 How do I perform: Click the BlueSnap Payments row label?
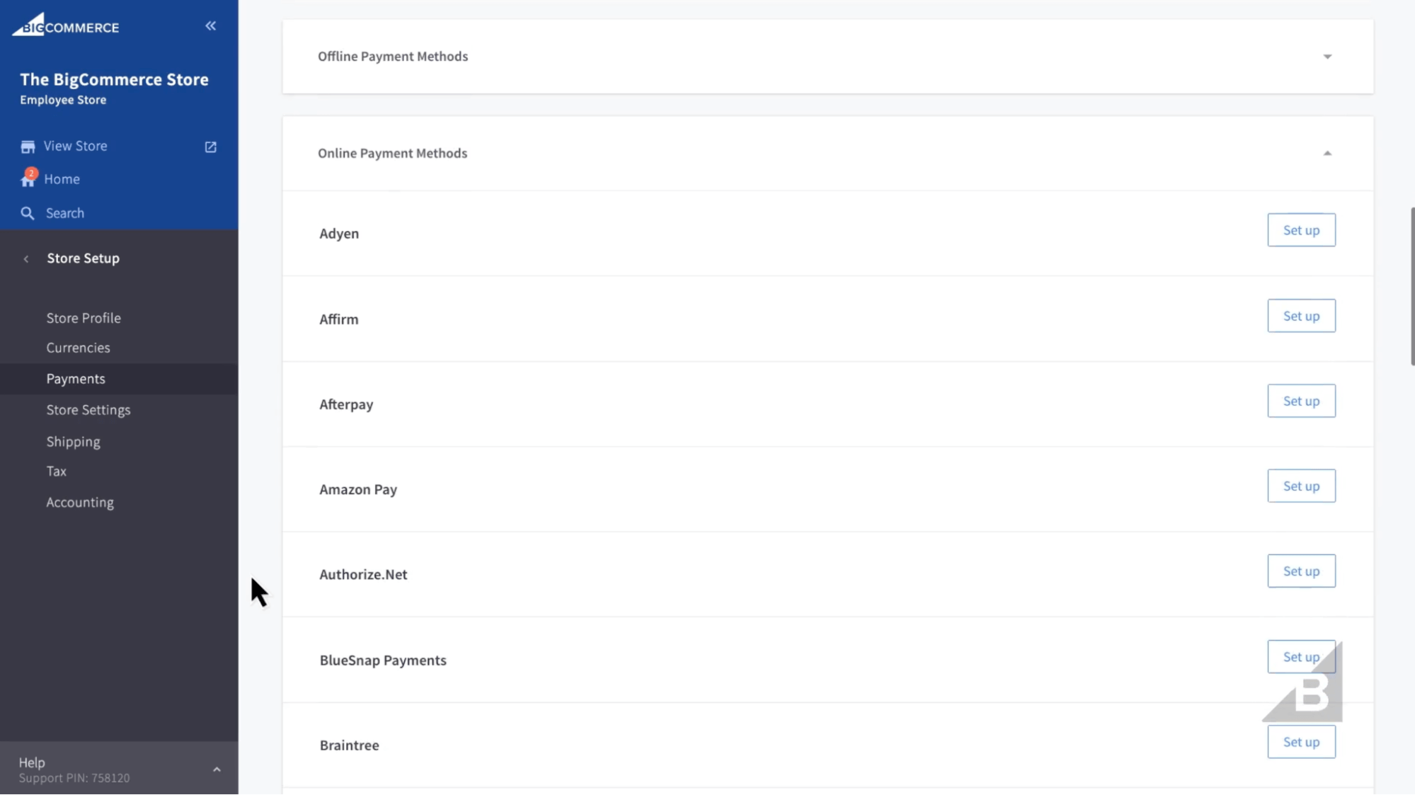click(x=383, y=660)
